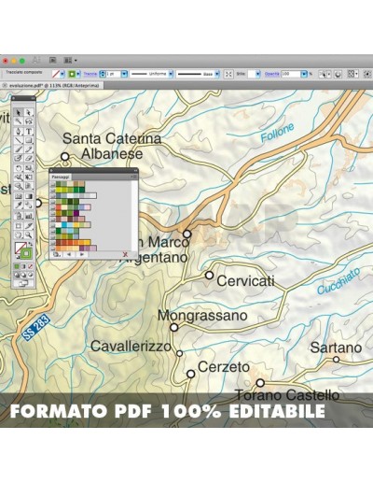The height and width of the screenshot is (483, 373).
Task: Swap fill and stroke colors arrow
Action: click(x=30, y=244)
